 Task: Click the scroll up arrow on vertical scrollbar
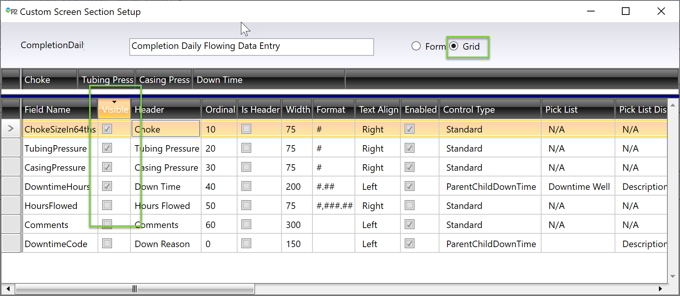(673, 105)
